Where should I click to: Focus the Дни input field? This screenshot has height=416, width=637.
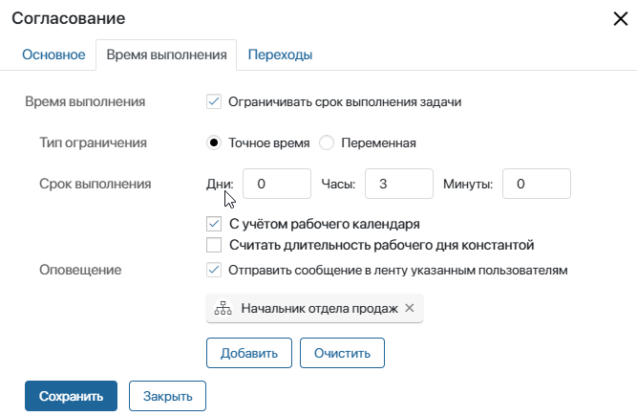[277, 184]
